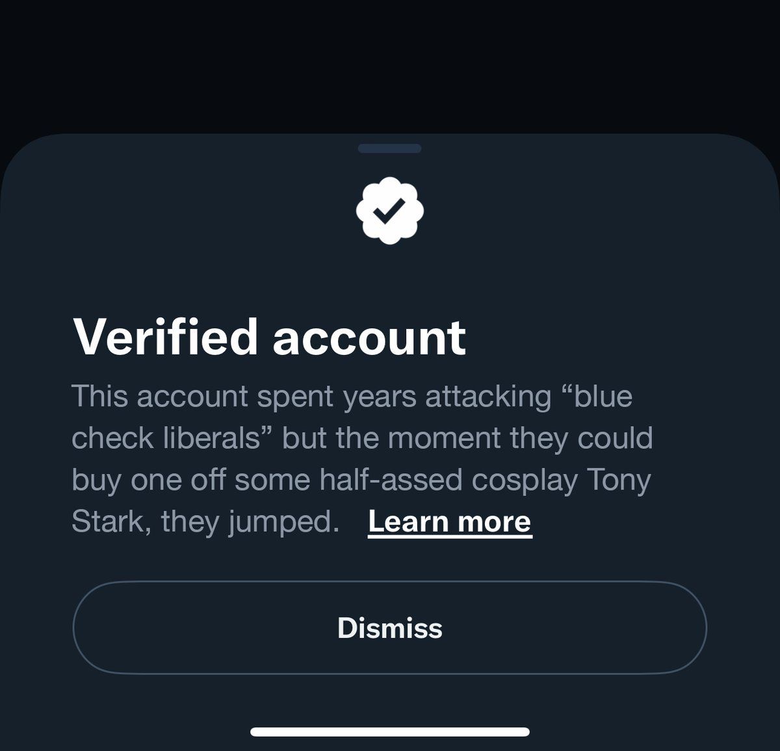Click the words "buy one off some"
Image resolution: width=780 pixels, height=751 pixels.
[x=192, y=480]
